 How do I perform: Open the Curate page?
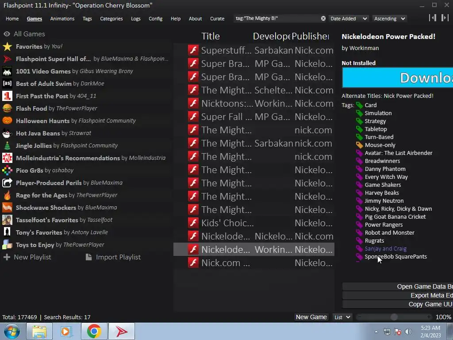pos(217,19)
